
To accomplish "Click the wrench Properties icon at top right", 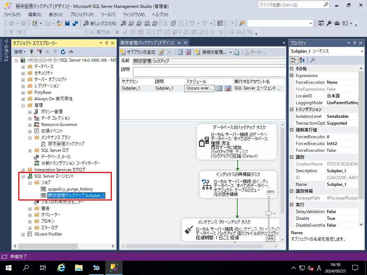I will [329, 23].
